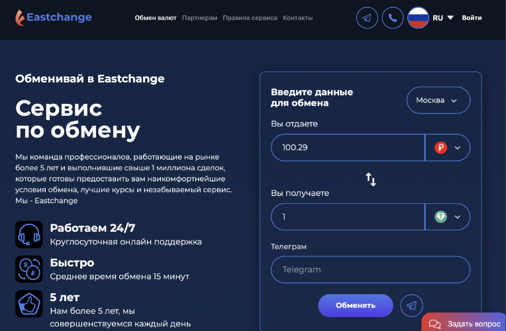Open Telegram via header paper-plane icon
Viewport: 506px width, 331px height.
pos(367,18)
